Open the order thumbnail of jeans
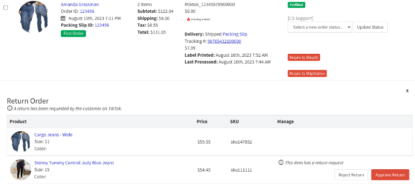The height and width of the screenshot is (187, 415). pyautogui.click(x=34, y=17)
